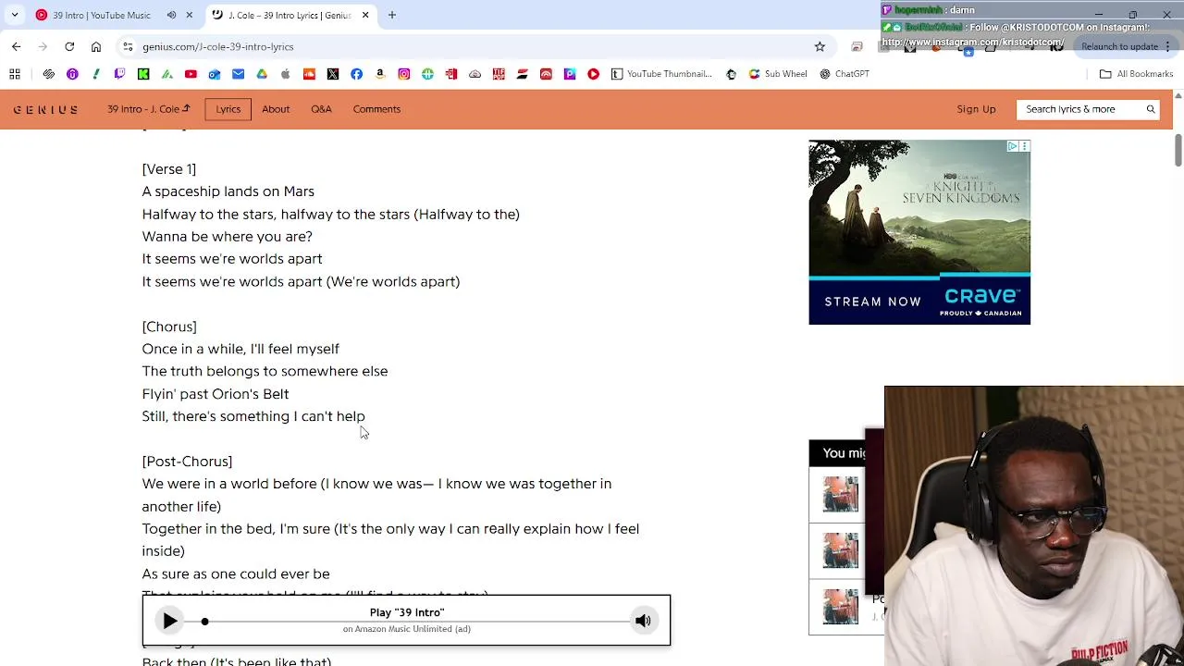Screen dimensions: 1184x666
Task: Click the lyric 'Wanna be where you are?'
Action: [228, 237]
